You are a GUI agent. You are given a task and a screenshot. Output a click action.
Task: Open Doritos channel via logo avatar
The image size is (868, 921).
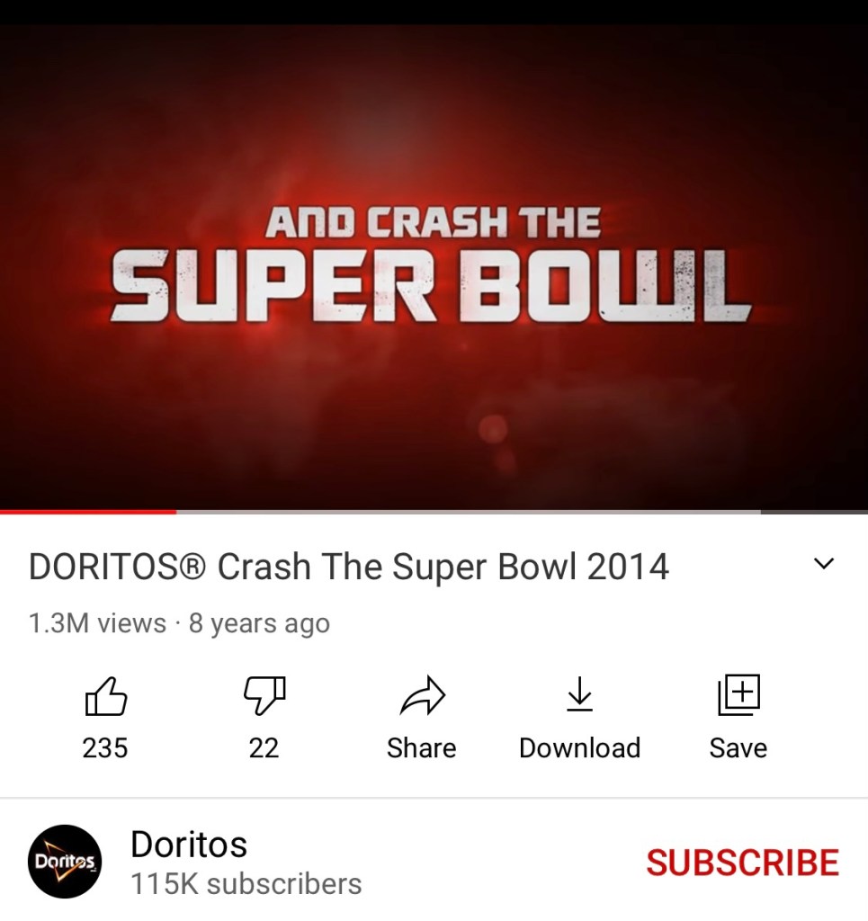pos(65,862)
